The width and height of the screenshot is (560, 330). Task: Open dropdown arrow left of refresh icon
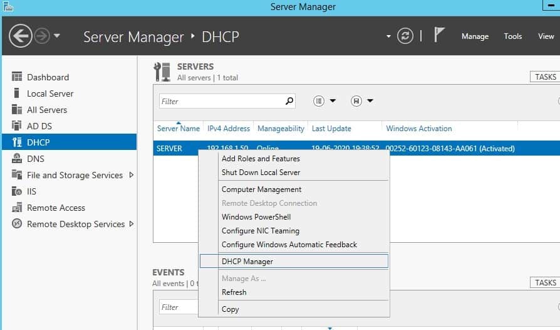coord(388,36)
